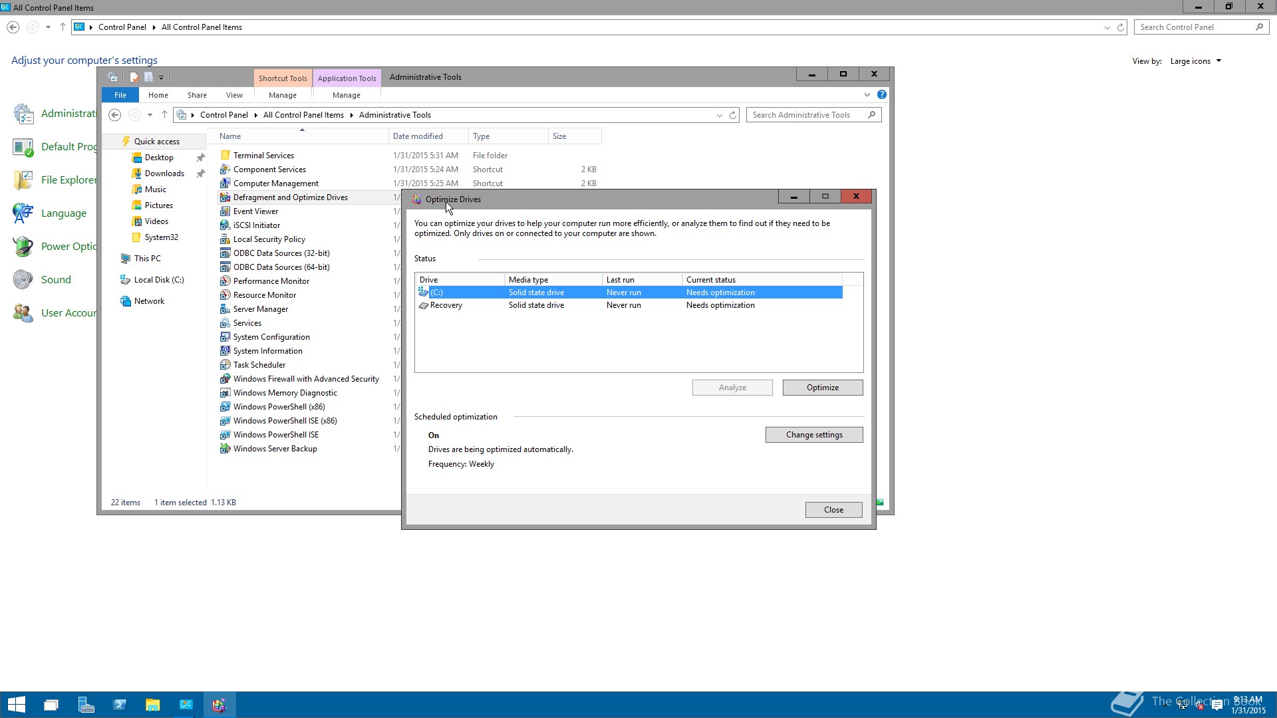Screen dimensions: 1277x718
Task: Open File Explorer taskbar icon
Action: click(153, 705)
